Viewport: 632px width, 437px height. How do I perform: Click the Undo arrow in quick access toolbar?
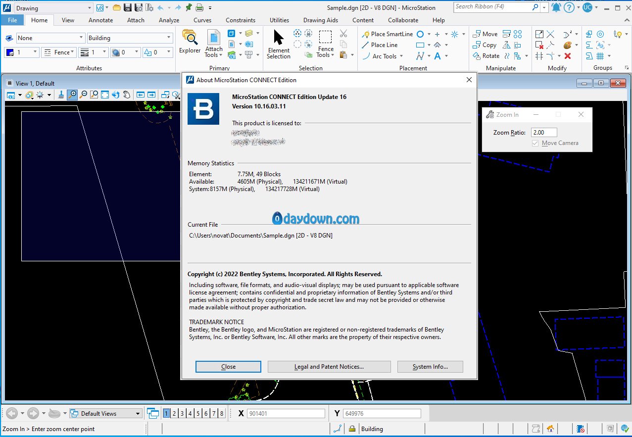pyautogui.click(x=160, y=7)
